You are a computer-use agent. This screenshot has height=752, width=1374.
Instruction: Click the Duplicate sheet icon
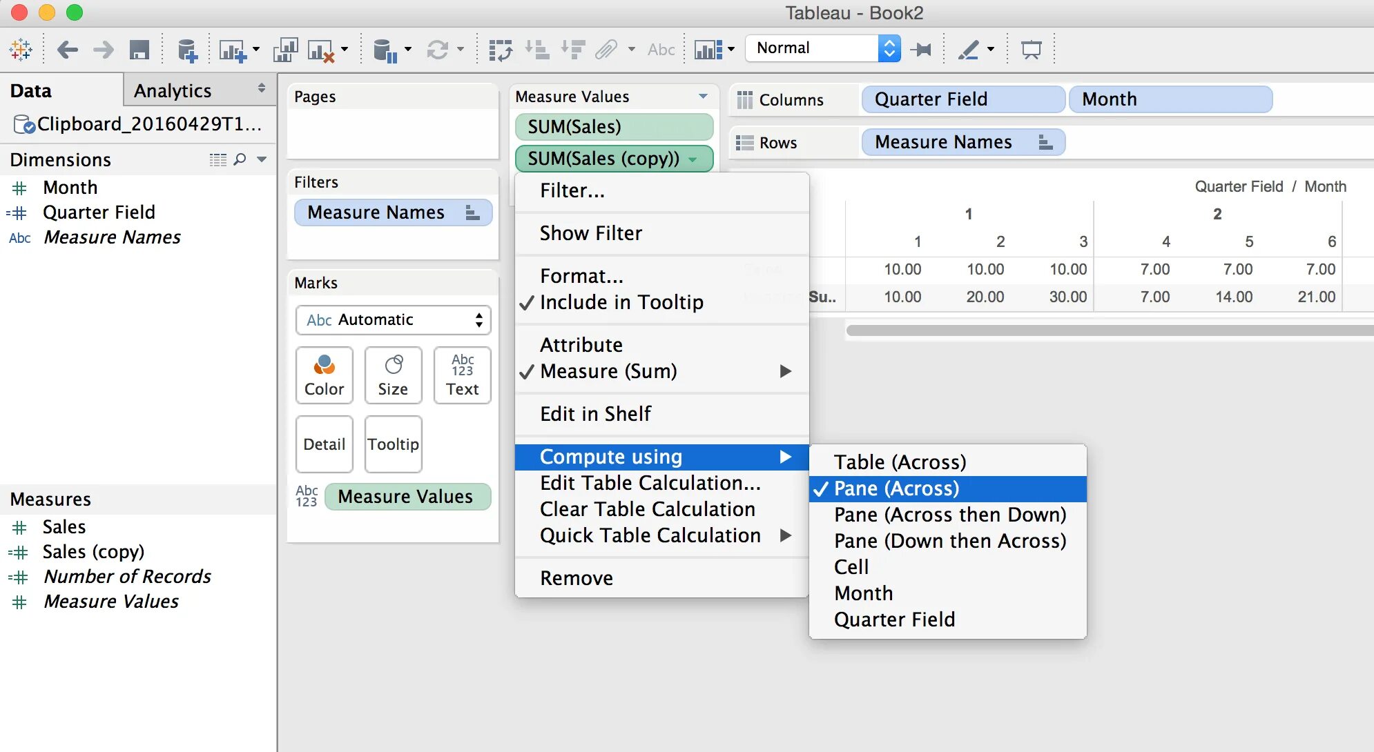pyautogui.click(x=284, y=50)
